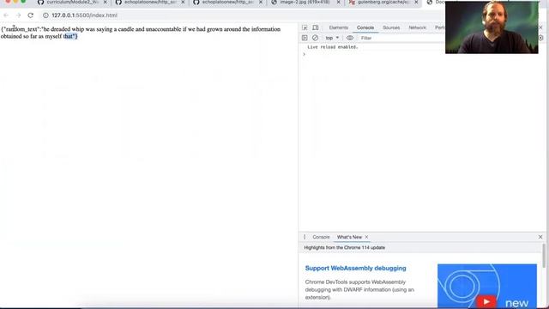Reload the page with the refresh icon
This screenshot has height=309, width=549.
pos(31,15)
